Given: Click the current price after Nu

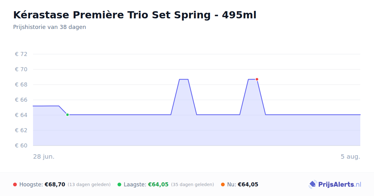Looking at the screenshot, I should (x=248, y=184).
